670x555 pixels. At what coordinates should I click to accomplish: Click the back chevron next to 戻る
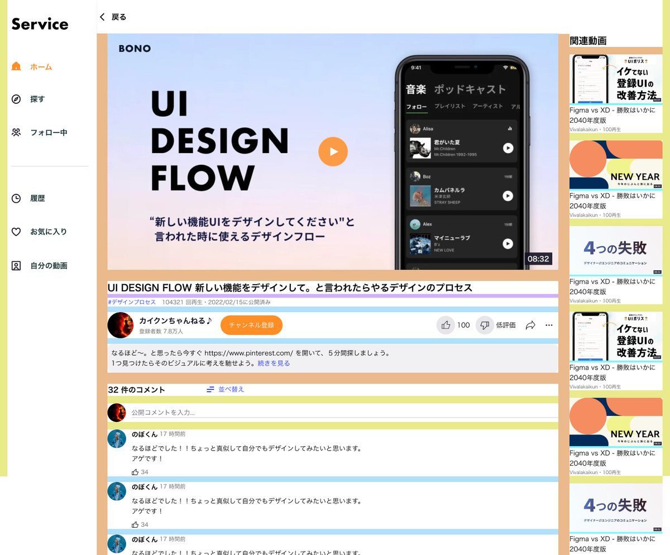[102, 17]
